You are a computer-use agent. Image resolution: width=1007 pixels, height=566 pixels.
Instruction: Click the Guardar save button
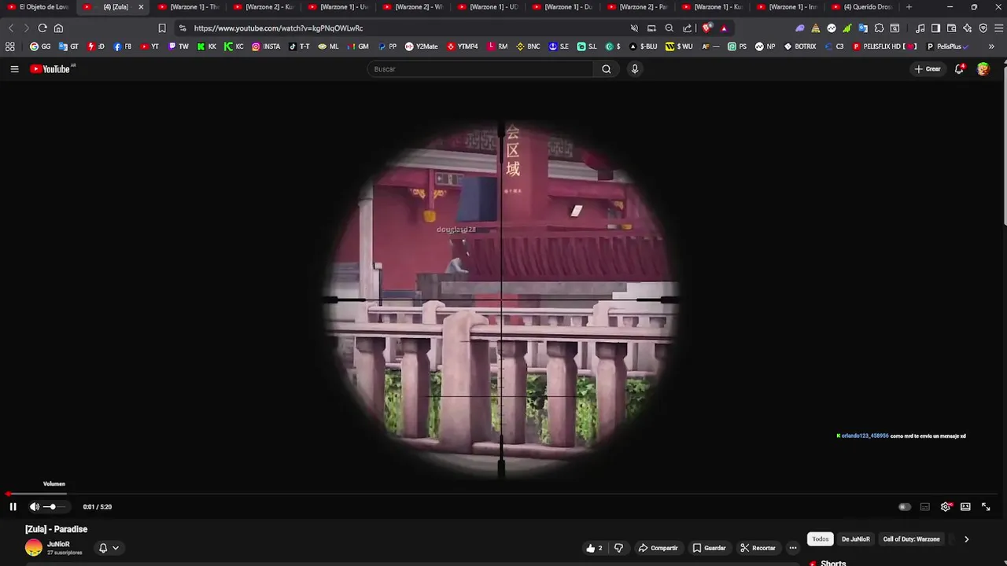coord(709,548)
